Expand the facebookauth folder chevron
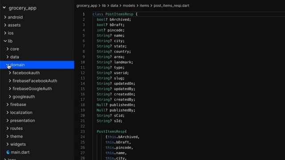Viewport: 285px width, 160px height. 10,73
